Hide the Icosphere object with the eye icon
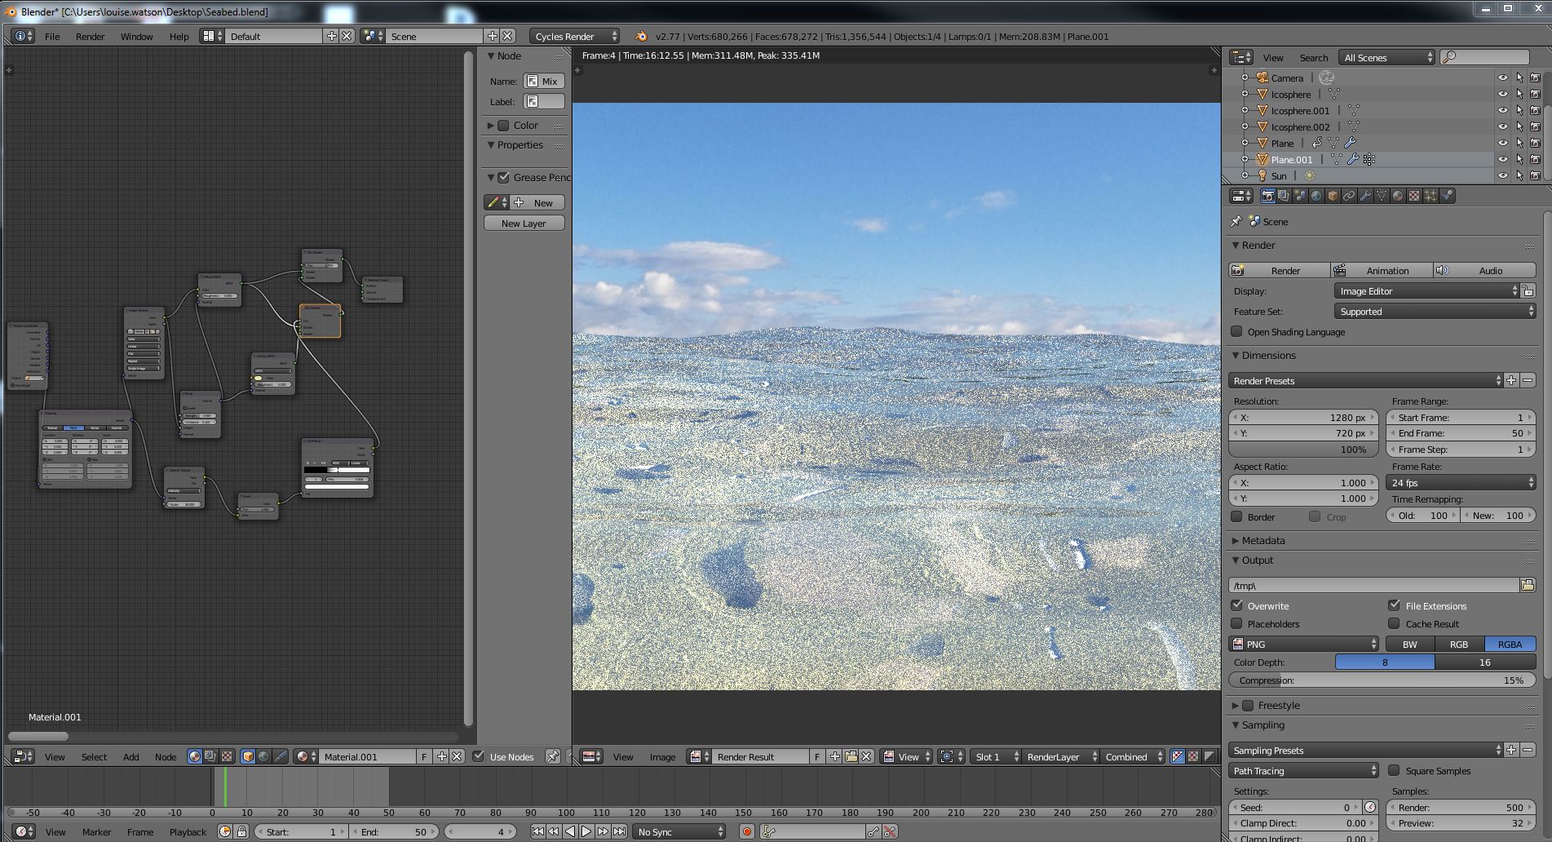Viewport: 1552px width, 842px height. (1502, 94)
